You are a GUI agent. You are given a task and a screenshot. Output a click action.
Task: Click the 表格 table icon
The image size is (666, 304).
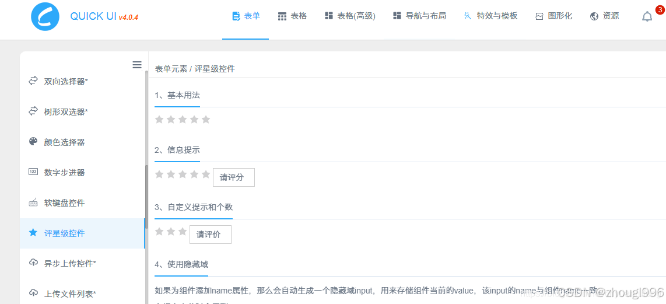point(282,16)
